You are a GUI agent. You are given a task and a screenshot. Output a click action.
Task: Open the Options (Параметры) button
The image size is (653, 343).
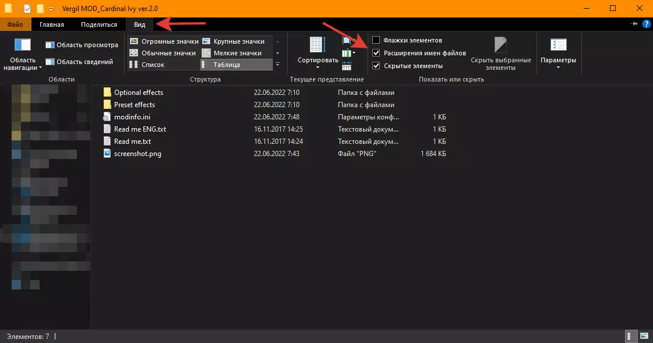coord(558,54)
